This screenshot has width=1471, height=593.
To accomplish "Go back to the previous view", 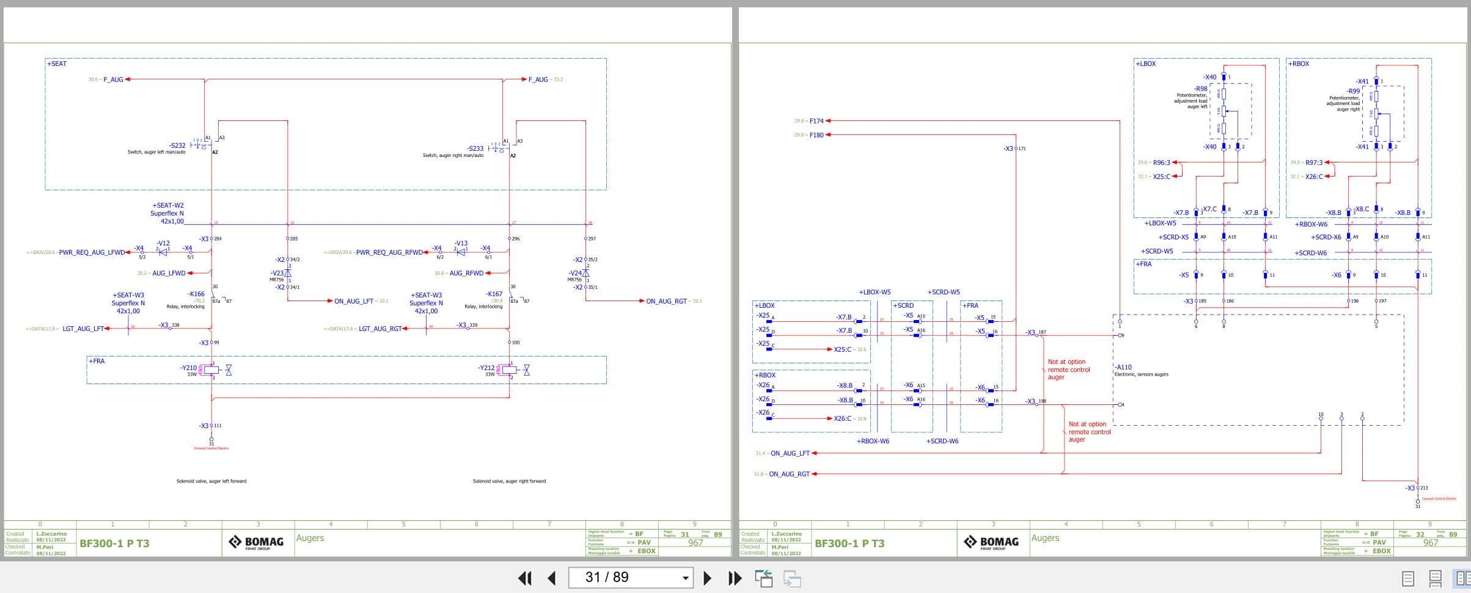I will click(x=764, y=578).
